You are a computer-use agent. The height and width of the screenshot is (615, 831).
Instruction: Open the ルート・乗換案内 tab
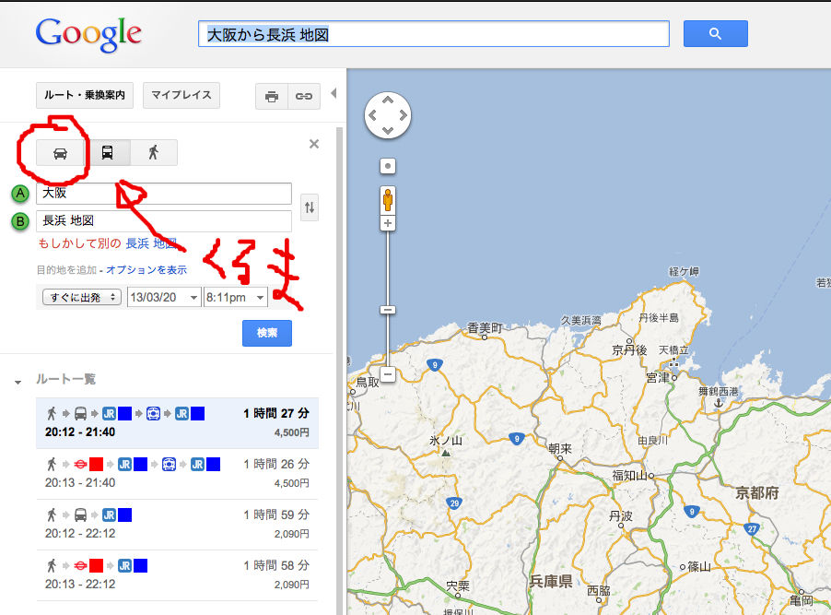tap(85, 95)
